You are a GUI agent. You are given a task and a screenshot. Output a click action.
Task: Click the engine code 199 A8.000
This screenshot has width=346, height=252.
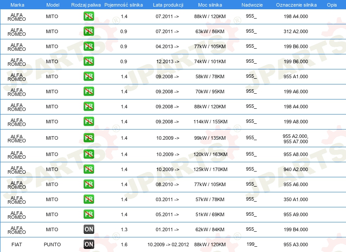click(296, 122)
